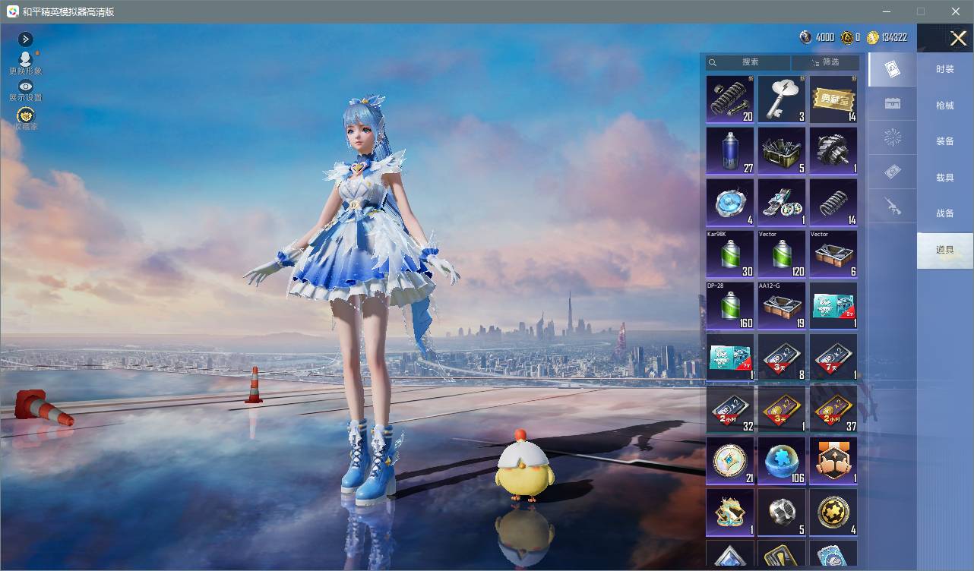Screen dimensions: 974x571
Task: Switch to the 载具 tab
Action: [945, 178]
